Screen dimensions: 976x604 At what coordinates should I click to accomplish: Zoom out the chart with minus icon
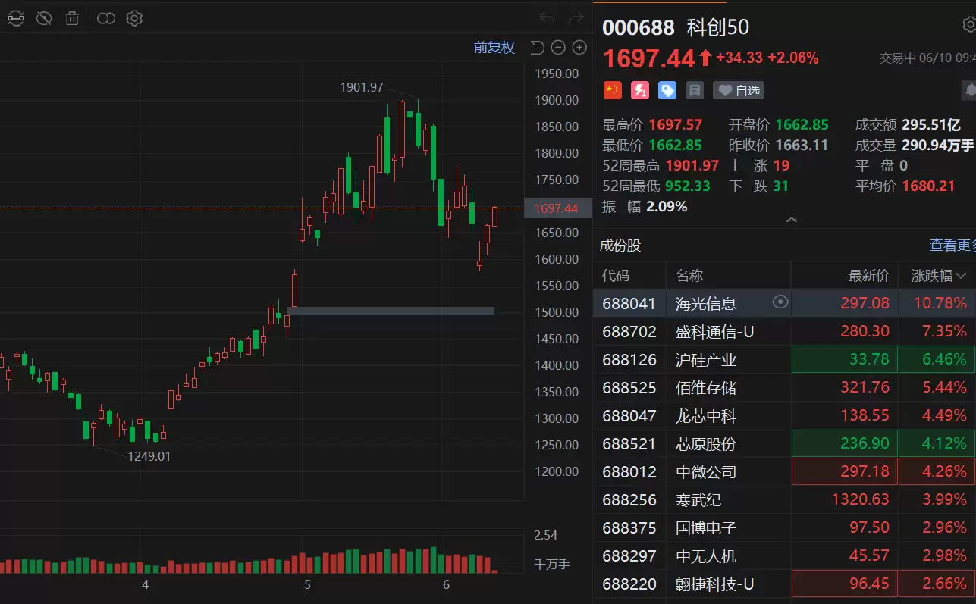[x=558, y=48]
